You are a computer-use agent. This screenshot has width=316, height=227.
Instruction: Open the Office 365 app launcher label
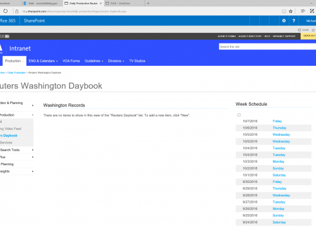pyautogui.click(x=8, y=21)
